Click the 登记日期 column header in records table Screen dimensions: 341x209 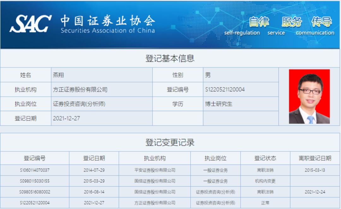[x=94, y=158]
